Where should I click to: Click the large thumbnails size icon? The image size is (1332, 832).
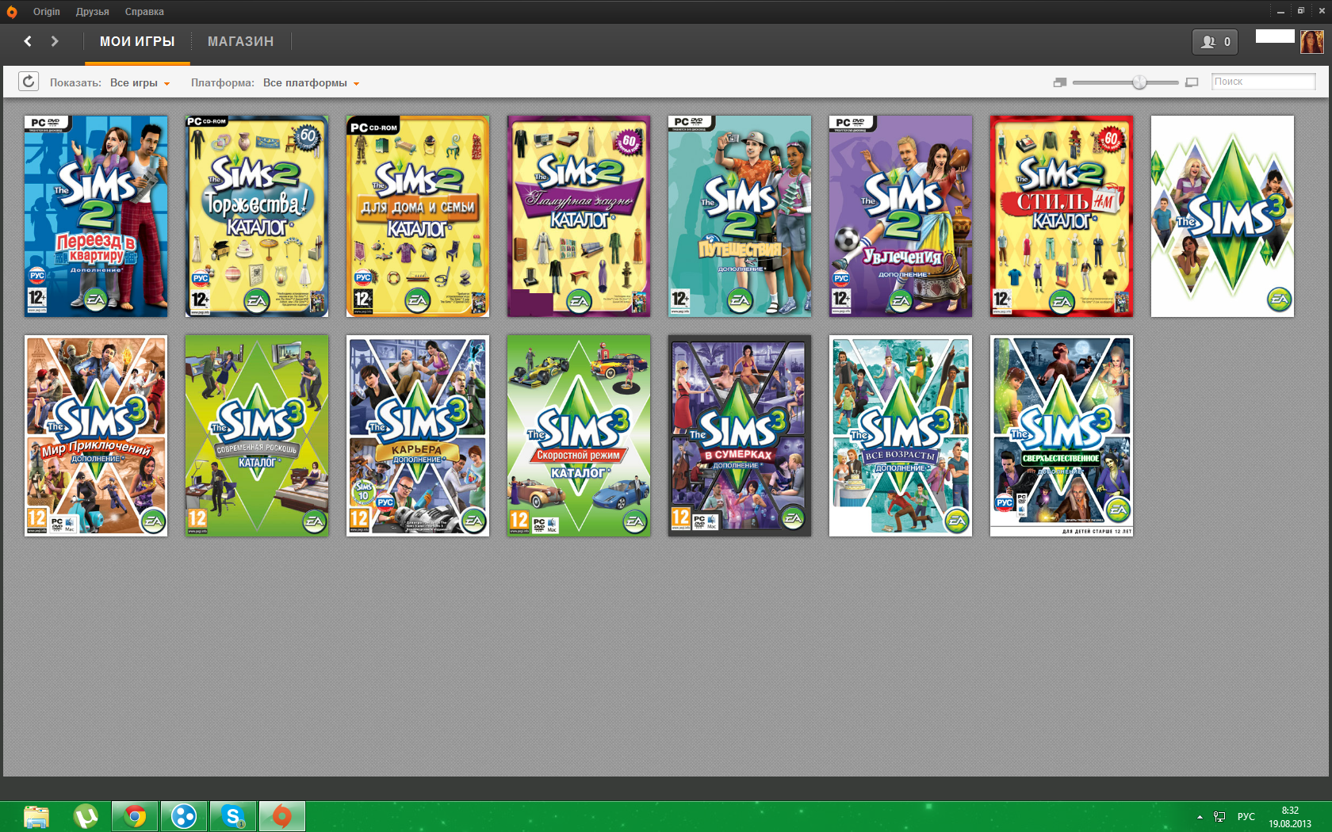point(1192,82)
